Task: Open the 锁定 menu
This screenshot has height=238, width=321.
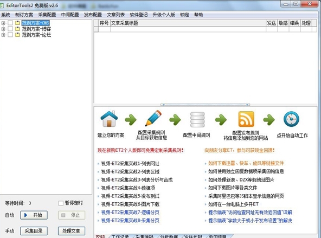Action: [x=184, y=15]
